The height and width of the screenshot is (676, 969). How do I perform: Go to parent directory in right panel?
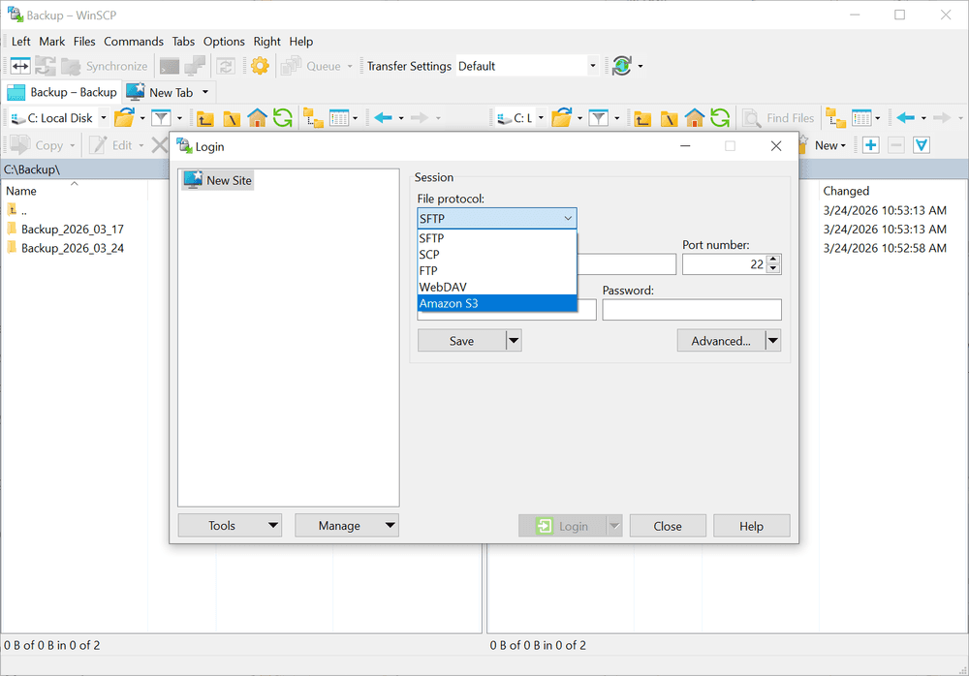pyautogui.click(x=642, y=118)
